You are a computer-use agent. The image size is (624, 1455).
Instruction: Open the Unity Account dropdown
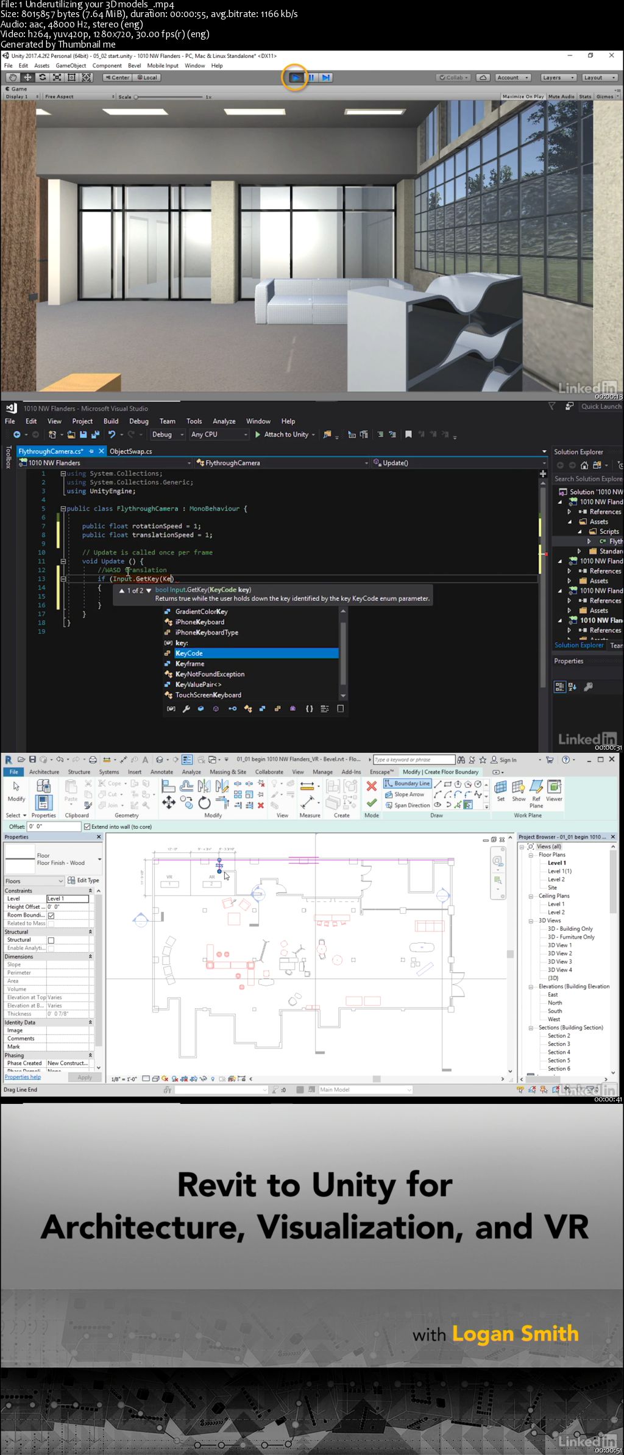coord(512,77)
